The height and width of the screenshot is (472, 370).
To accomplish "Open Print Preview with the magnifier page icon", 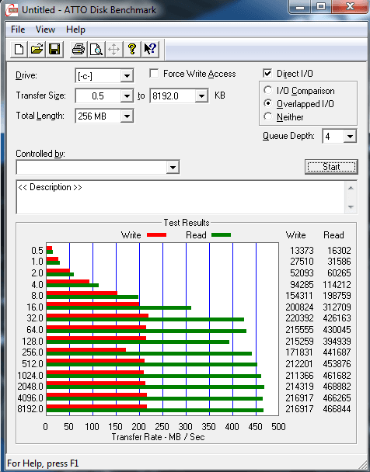I will point(96,49).
